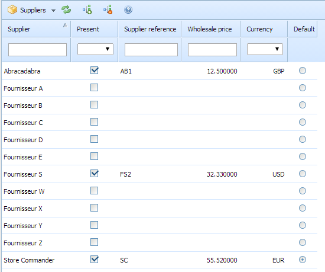Uncheck Present for Abracadabra

[95, 71]
